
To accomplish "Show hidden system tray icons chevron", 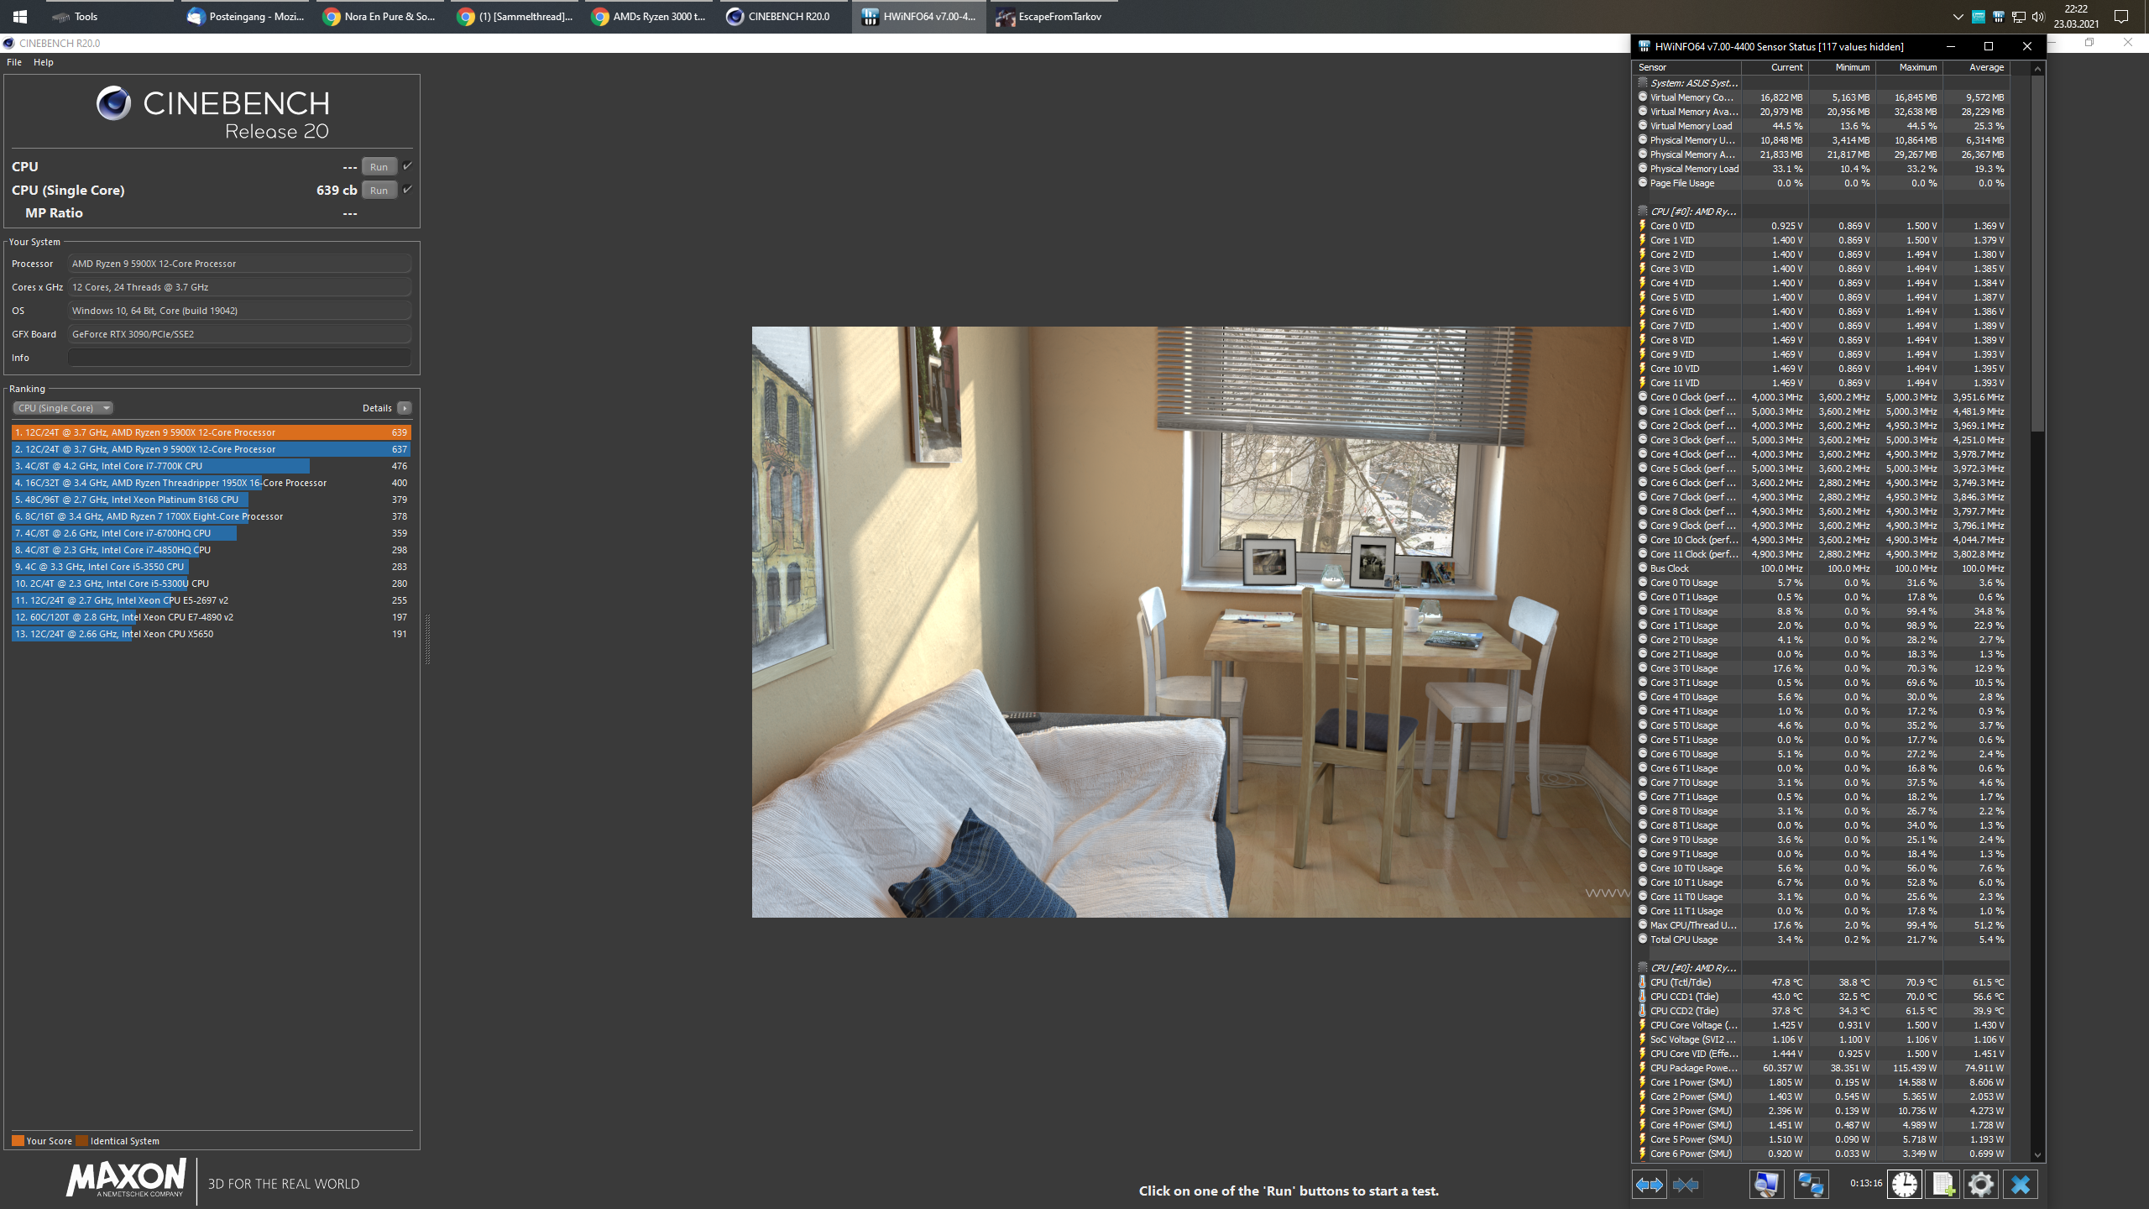I will pos(1958,17).
